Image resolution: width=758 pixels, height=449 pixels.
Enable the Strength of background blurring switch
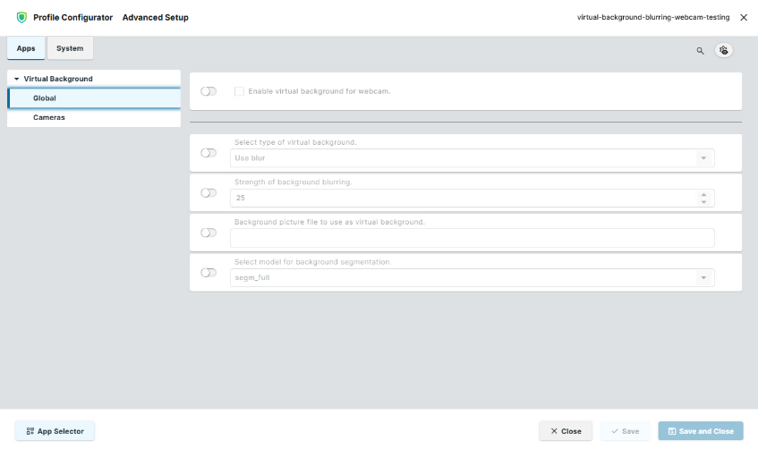pyautogui.click(x=209, y=192)
